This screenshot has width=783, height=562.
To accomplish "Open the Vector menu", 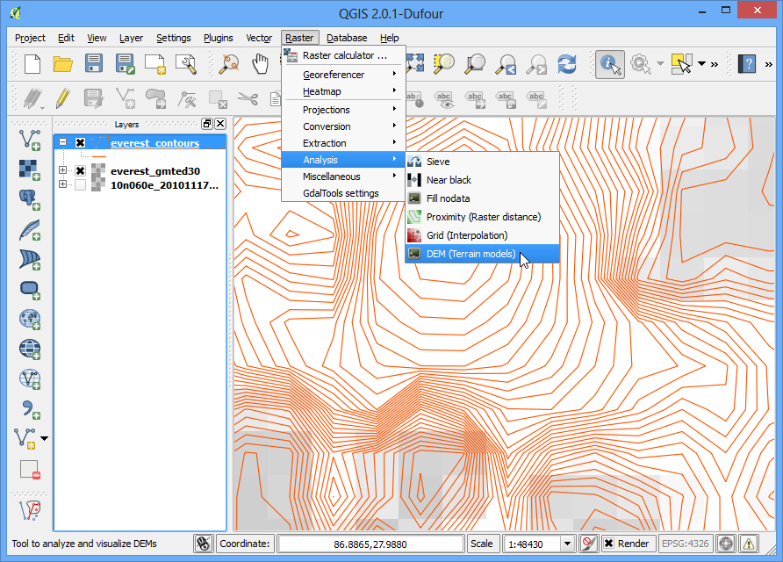I will coord(259,38).
